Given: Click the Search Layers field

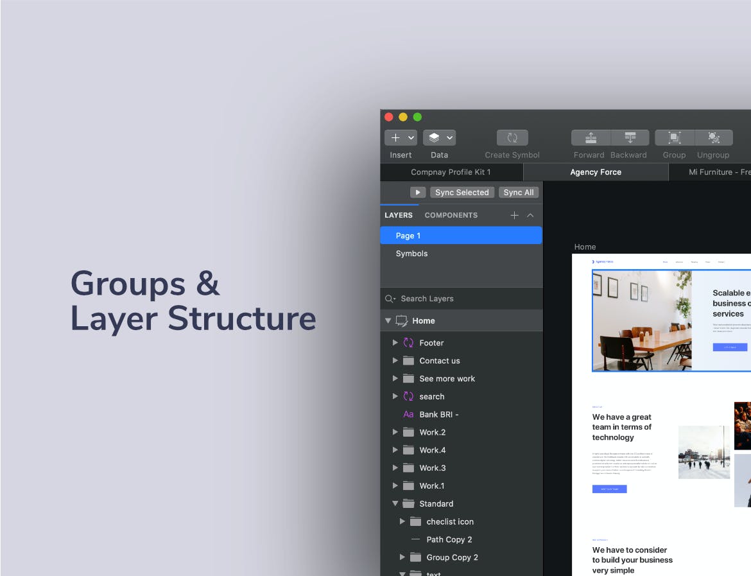Looking at the screenshot, I should click(x=462, y=299).
